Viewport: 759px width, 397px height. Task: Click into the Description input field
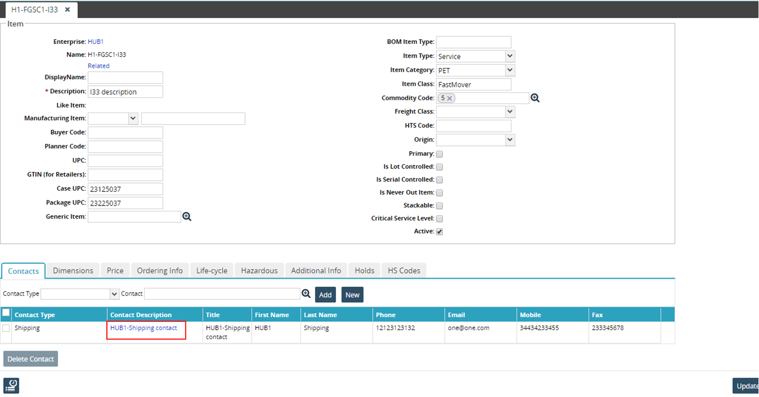coord(125,92)
